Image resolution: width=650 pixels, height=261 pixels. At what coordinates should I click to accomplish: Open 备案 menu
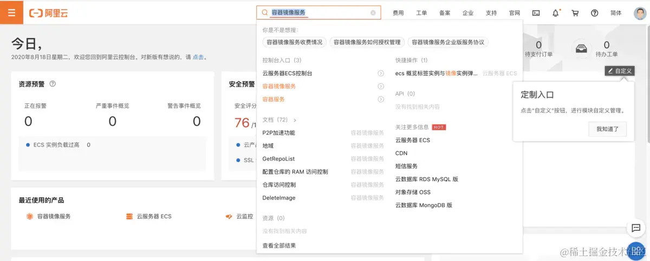(445, 13)
